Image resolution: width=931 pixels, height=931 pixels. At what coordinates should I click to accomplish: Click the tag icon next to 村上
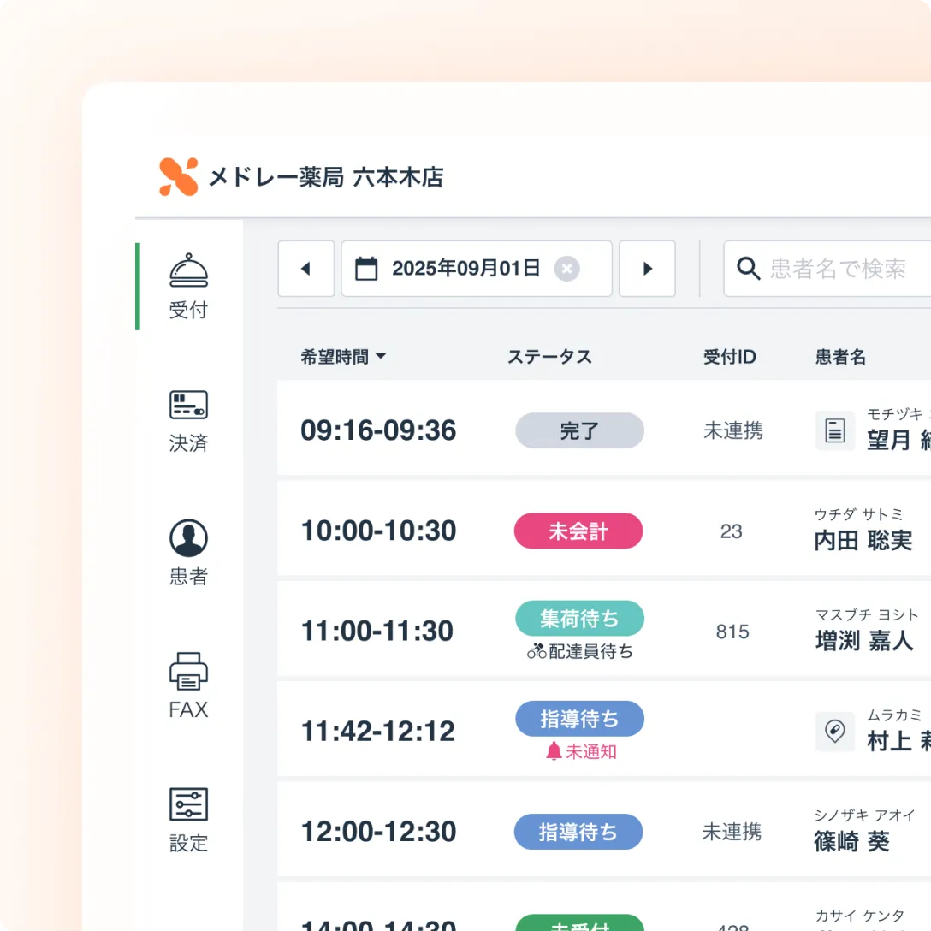(x=835, y=732)
